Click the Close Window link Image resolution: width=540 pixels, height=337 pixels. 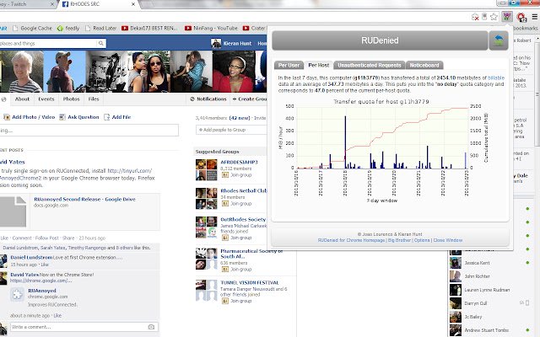click(448, 240)
